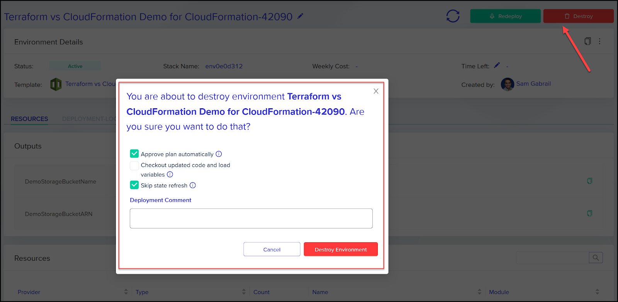Click the Weekly Cost label
This screenshot has height=302, width=618.
point(331,66)
